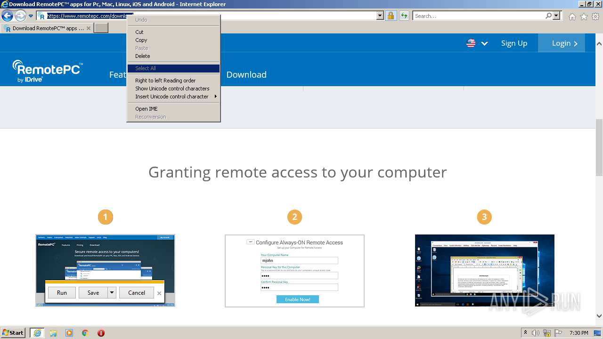Open step 2 Configure Always-ON thumbnail
The image size is (603, 339).
tap(294, 271)
